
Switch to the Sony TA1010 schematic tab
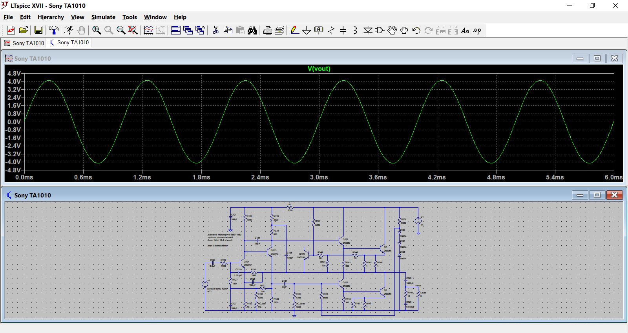pyautogui.click(x=69, y=43)
